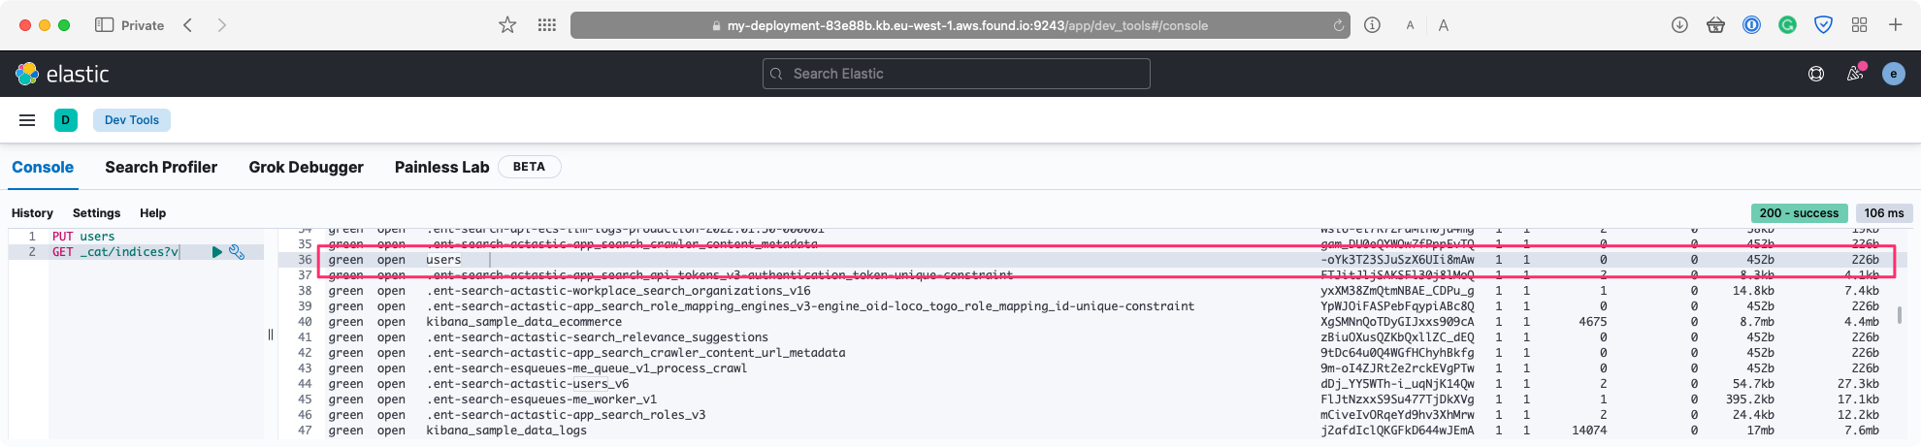Open the console History link

click(x=32, y=213)
